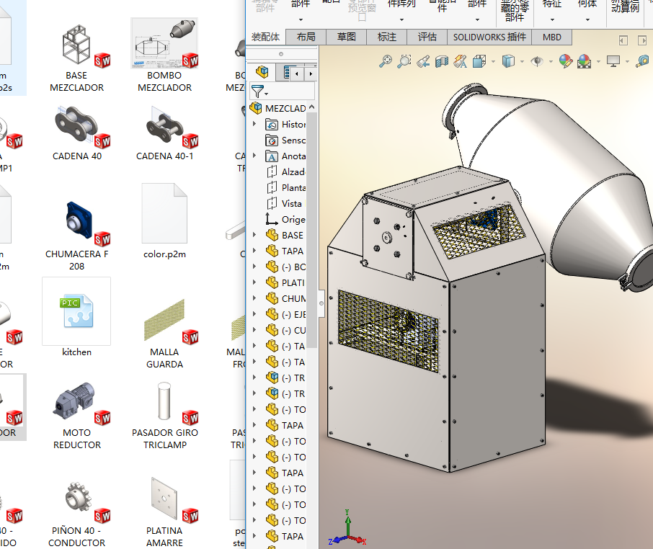
Task: Activate the Section View tool
Action: click(x=442, y=62)
